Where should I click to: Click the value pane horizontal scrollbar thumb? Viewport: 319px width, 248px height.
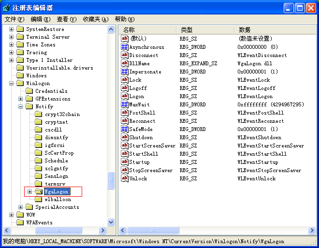pyautogui.click(x=153, y=230)
